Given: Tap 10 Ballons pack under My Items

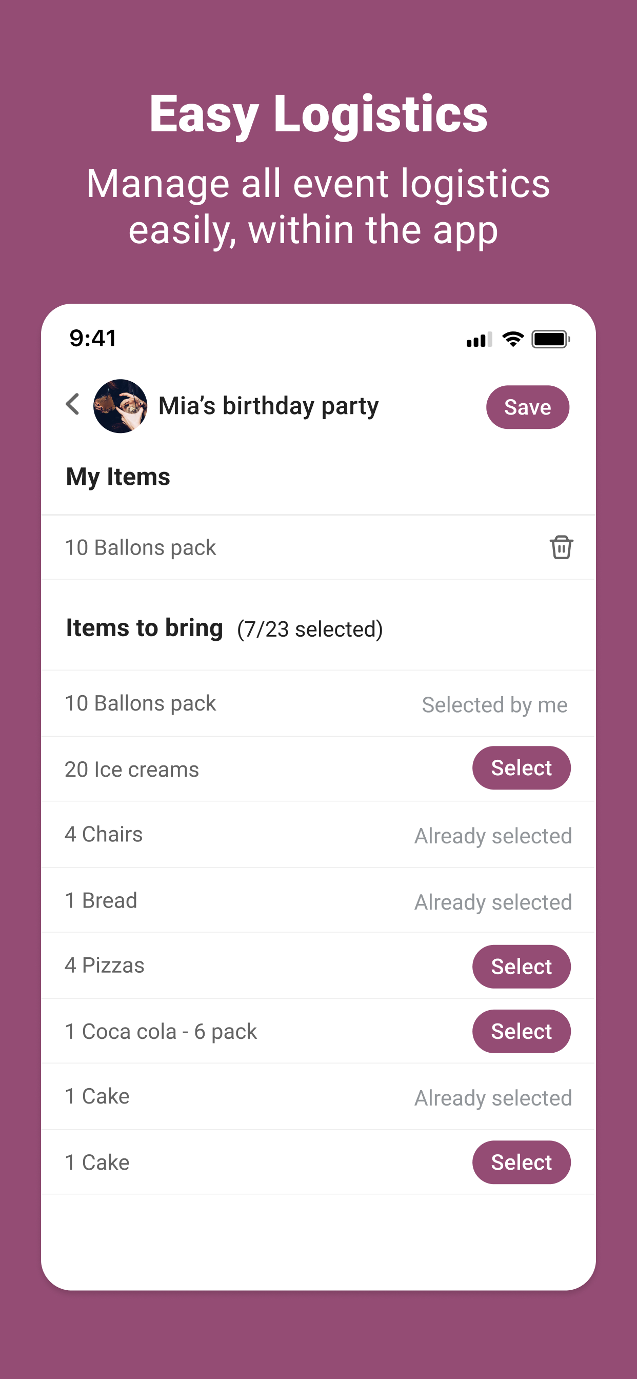Looking at the screenshot, I should 140,547.
